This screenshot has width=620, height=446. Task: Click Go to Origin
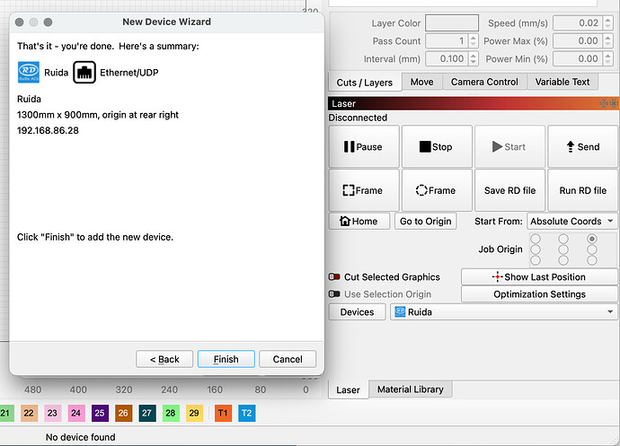pyautogui.click(x=425, y=222)
